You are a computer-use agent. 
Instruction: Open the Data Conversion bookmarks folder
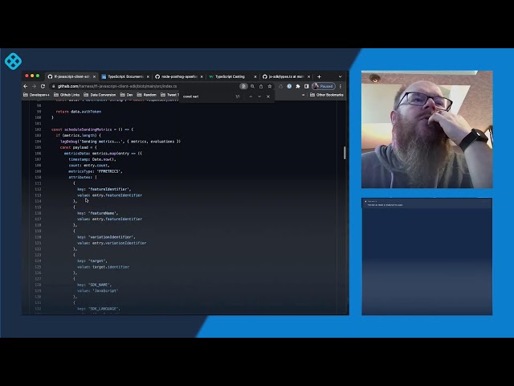[100, 95]
